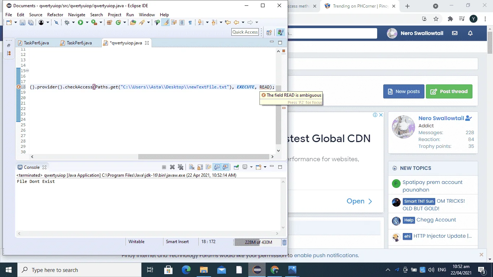Screen dimensions: 493x277
Task: Toggle Pin Console icon
Action: (236, 167)
